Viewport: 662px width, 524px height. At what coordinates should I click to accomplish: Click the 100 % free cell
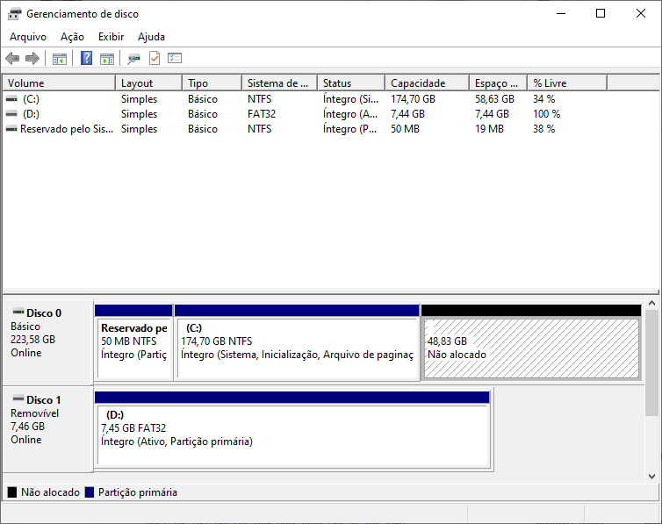tap(546, 114)
